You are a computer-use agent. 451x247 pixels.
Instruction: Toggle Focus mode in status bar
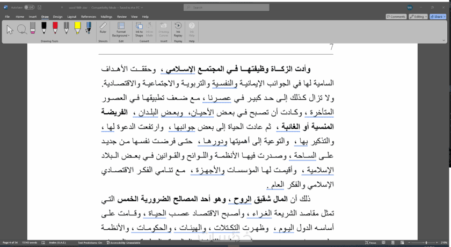[x=370, y=243]
